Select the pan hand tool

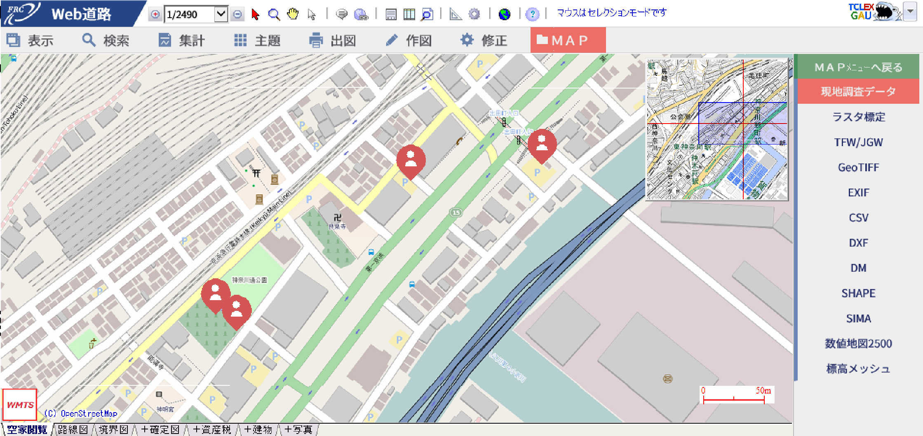[292, 14]
